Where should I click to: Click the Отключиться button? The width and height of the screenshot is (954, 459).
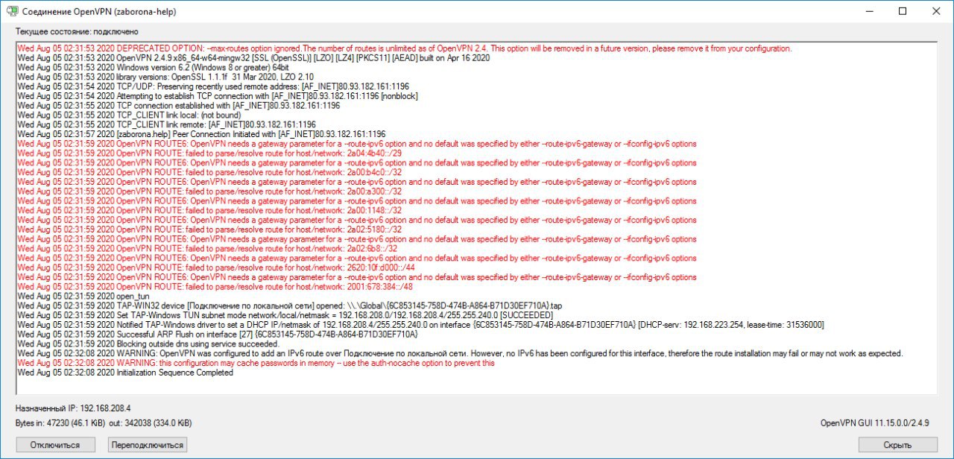pos(55,445)
